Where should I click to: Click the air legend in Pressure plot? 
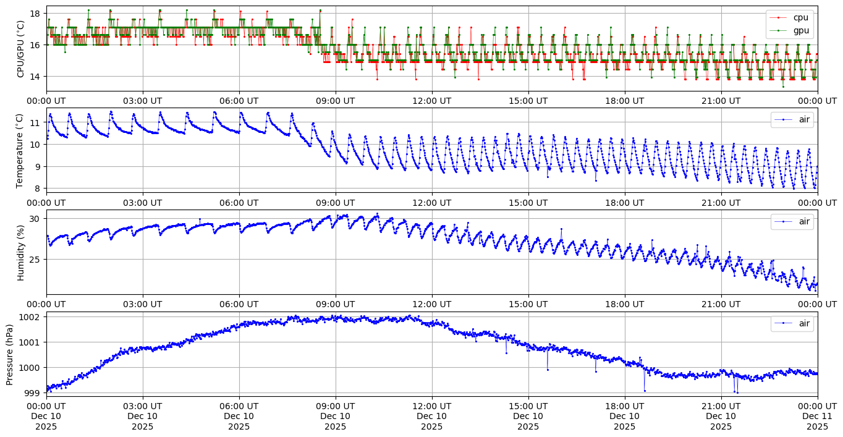click(x=804, y=323)
